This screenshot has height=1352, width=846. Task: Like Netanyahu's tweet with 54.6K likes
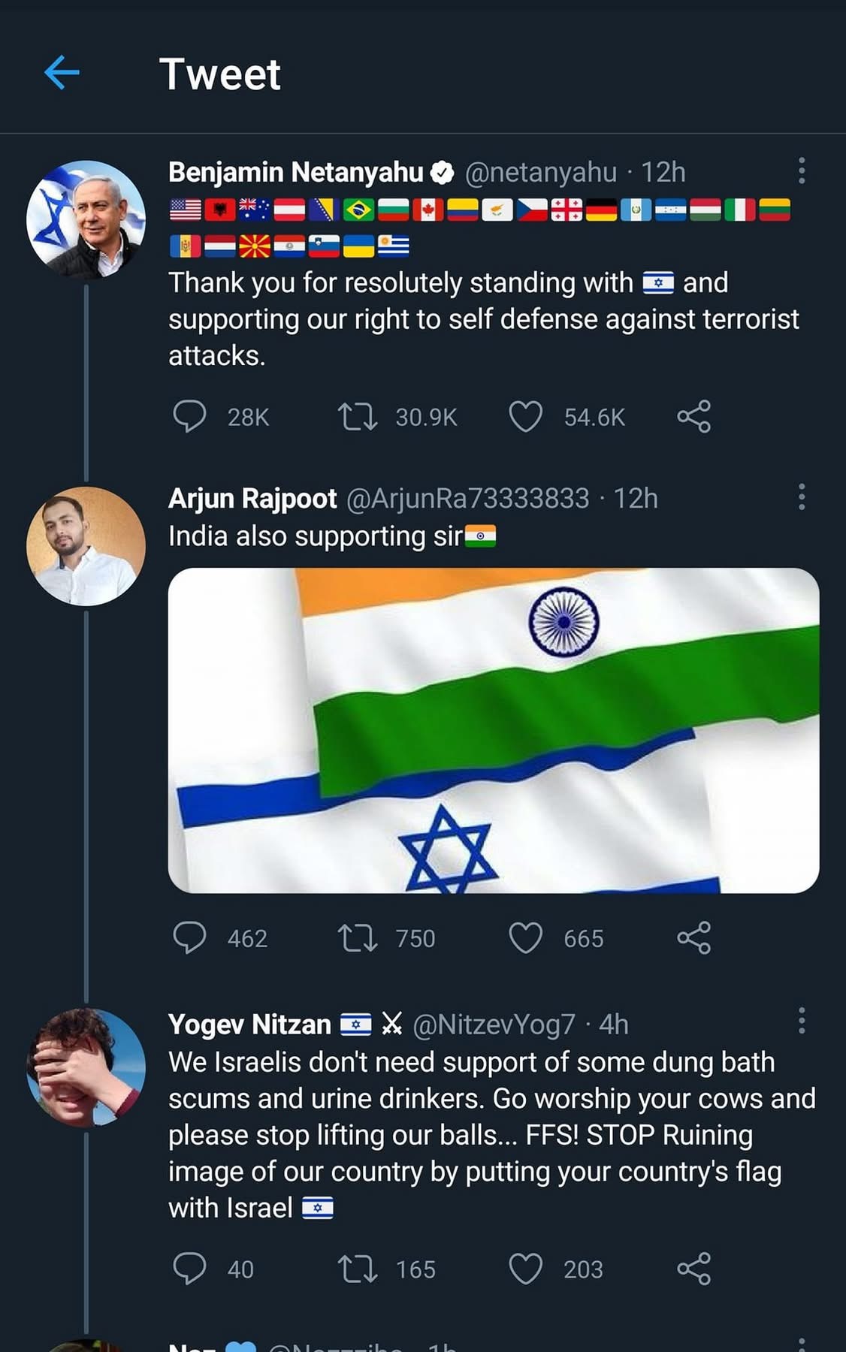pyautogui.click(x=525, y=416)
